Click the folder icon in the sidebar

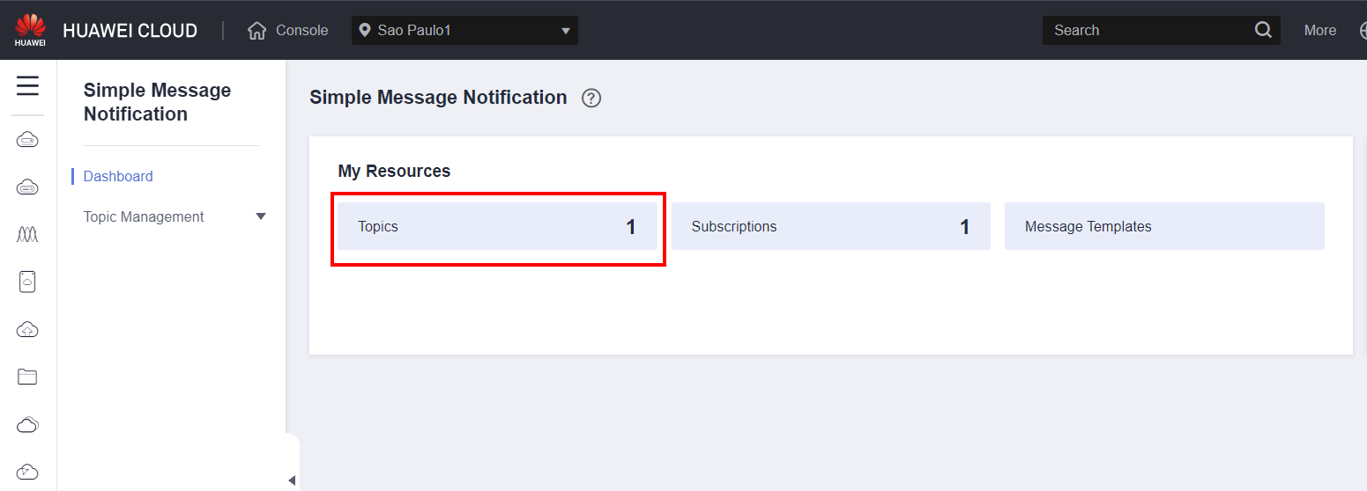click(x=27, y=377)
